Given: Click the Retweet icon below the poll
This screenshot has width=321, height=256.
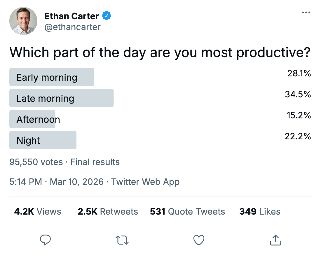Looking at the screenshot, I should click(x=122, y=240).
